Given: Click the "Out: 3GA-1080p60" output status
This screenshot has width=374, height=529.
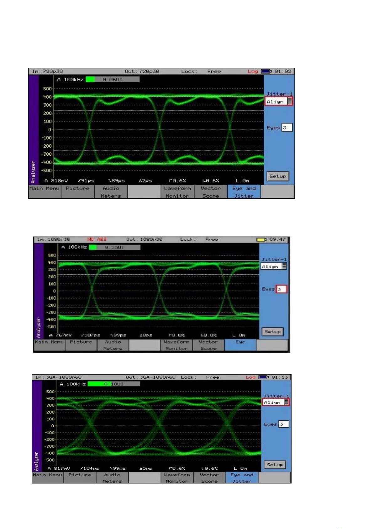Looking at the screenshot, I should [151, 377].
